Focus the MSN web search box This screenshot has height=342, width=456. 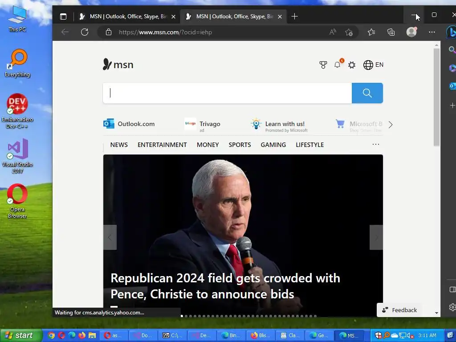(227, 93)
